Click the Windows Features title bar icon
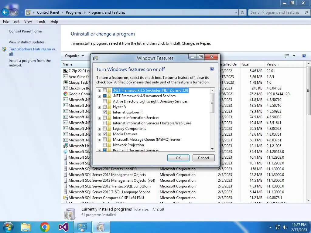 (96, 58)
